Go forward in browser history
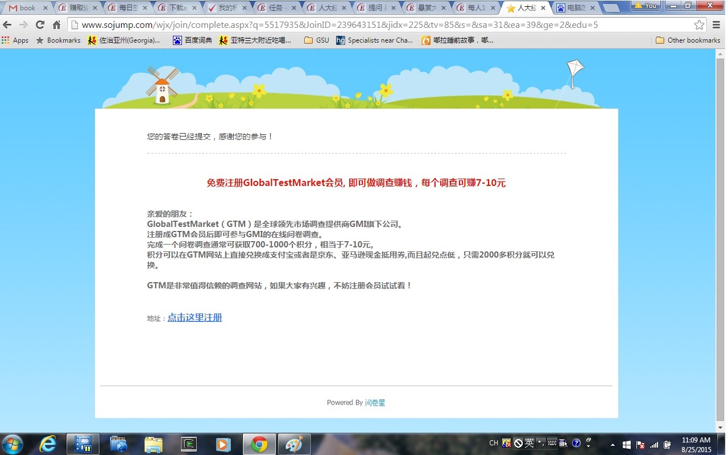This screenshot has width=728, height=455. 23,25
